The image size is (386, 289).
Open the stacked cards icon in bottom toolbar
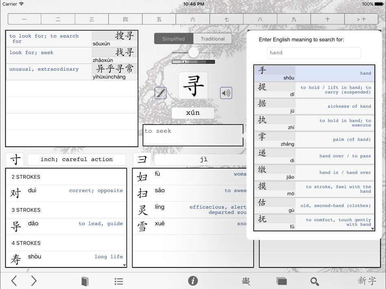(282, 280)
